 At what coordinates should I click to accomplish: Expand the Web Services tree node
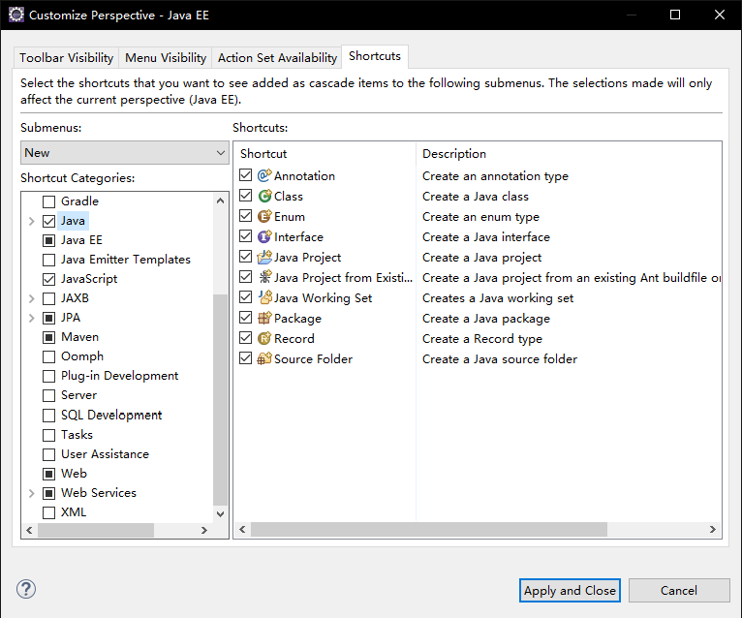point(32,493)
